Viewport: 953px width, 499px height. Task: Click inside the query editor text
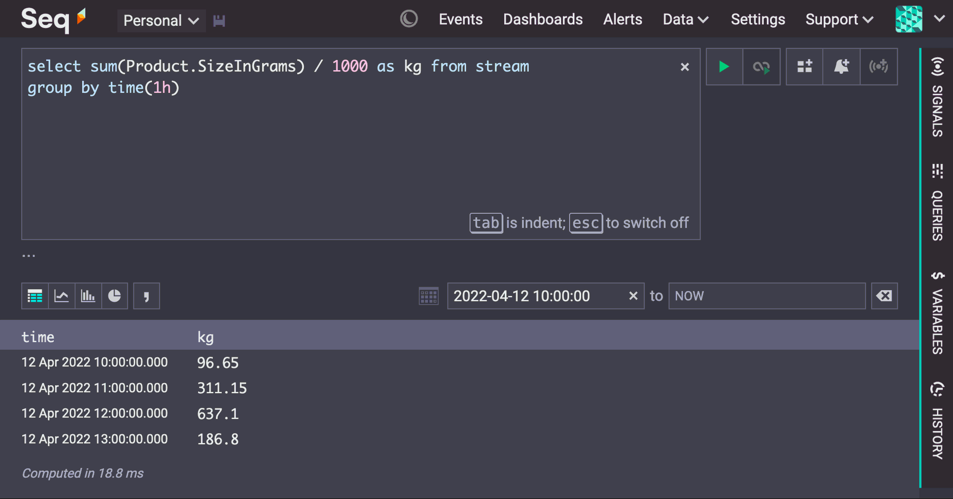361,144
